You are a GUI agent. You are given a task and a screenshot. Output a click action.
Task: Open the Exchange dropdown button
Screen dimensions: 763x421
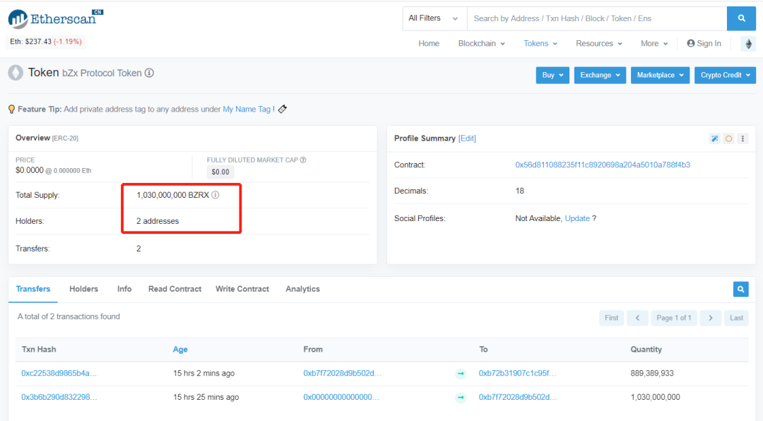point(600,75)
